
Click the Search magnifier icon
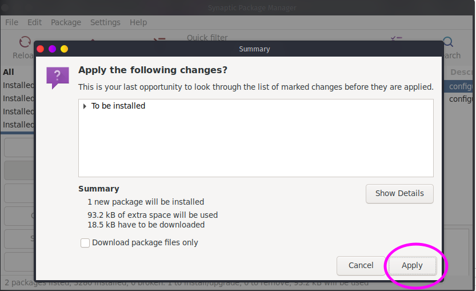coord(448,42)
